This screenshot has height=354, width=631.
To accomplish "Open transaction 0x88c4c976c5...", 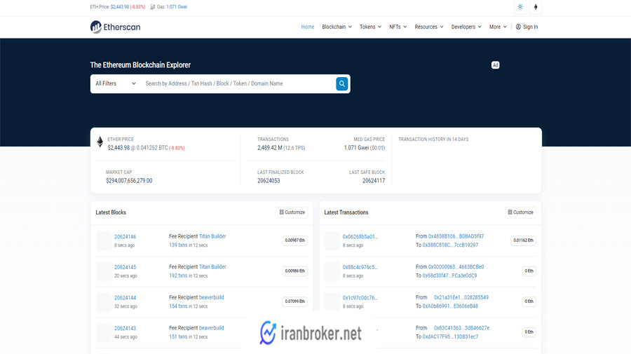I will [x=360, y=267].
